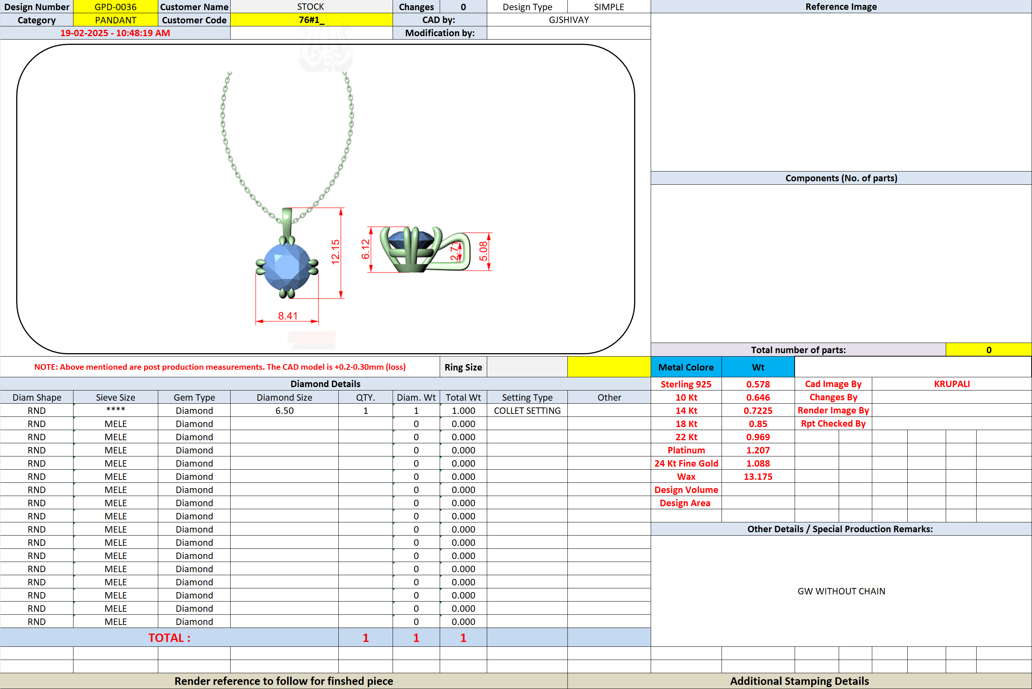Screen dimensions: 1032x689
Task: Click the customer code 76#1_ cell
Action: tap(311, 20)
